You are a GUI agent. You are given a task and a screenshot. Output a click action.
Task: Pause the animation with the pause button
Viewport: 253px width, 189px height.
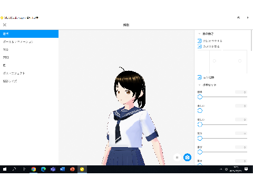(177, 157)
